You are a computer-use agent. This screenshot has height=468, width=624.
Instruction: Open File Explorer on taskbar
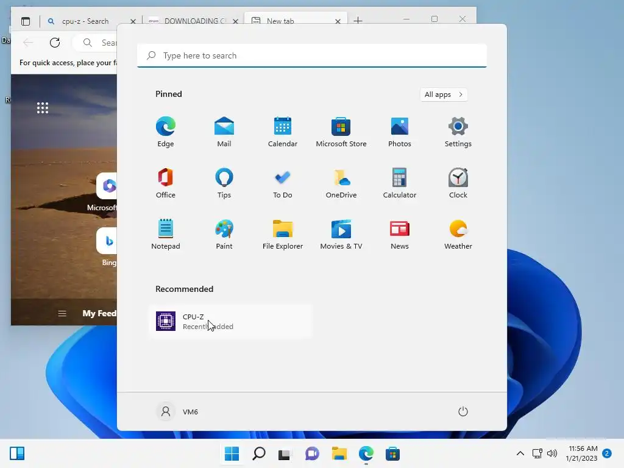(339, 453)
